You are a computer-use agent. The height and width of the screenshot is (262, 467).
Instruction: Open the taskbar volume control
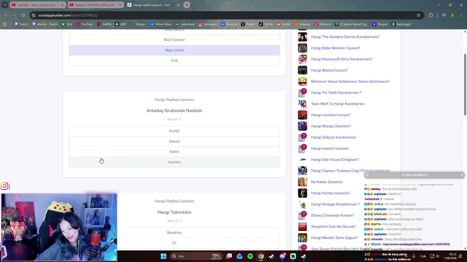point(437,256)
